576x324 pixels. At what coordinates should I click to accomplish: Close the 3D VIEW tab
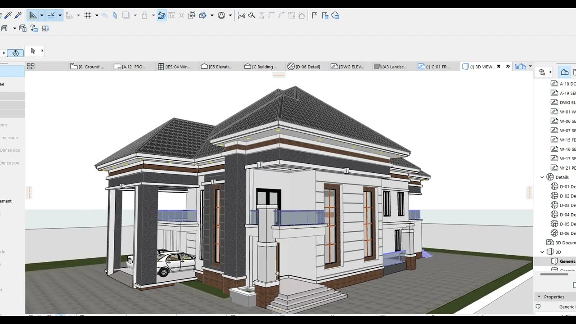tap(499, 66)
